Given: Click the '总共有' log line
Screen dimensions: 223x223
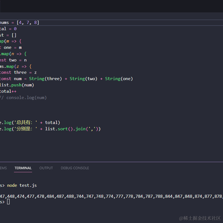Looking at the screenshot, I should coord(30,123).
